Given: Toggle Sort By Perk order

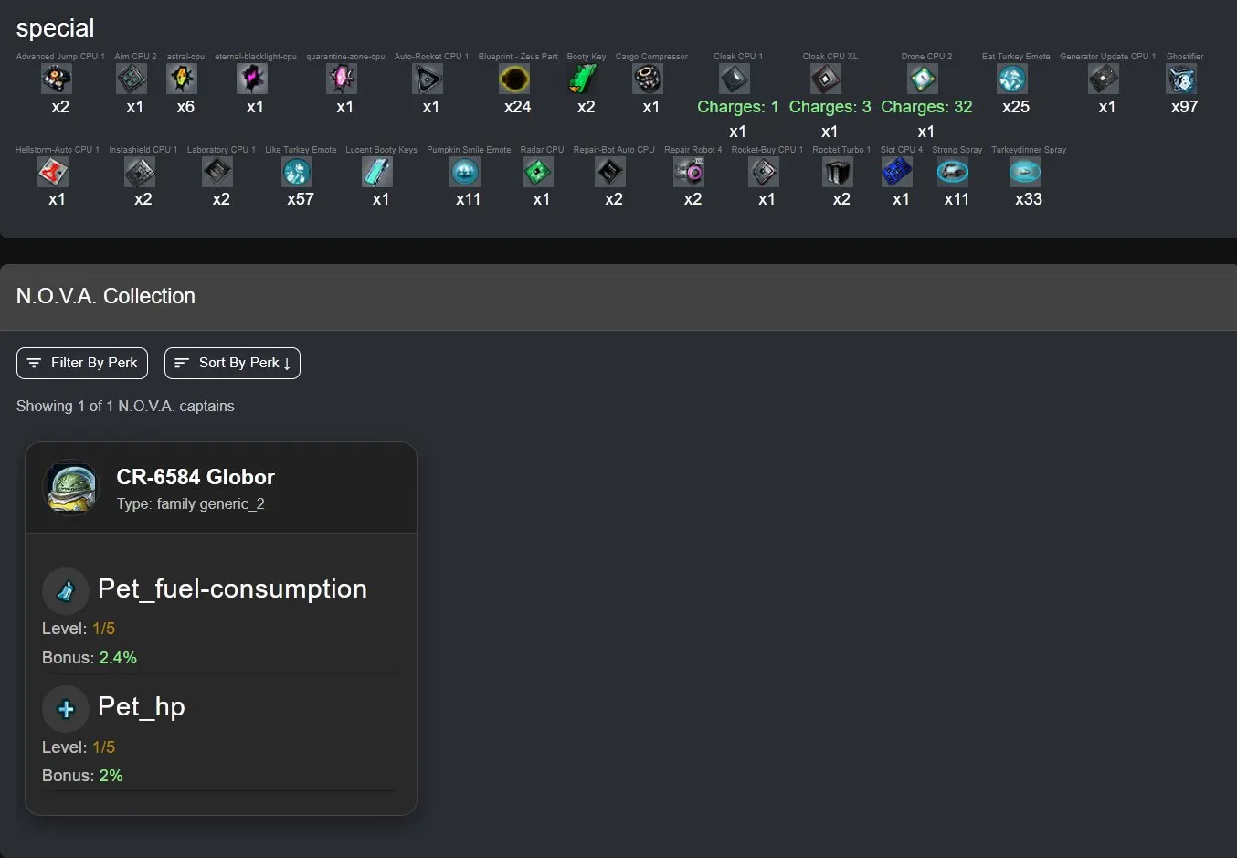Looking at the screenshot, I should click(x=232, y=363).
